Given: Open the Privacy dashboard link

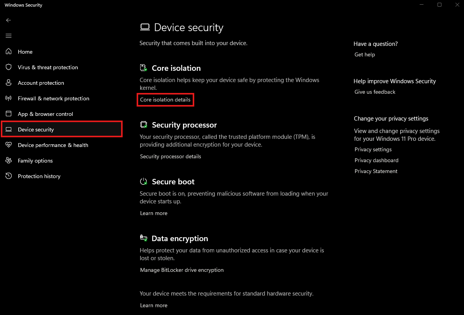Looking at the screenshot, I should (x=376, y=160).
